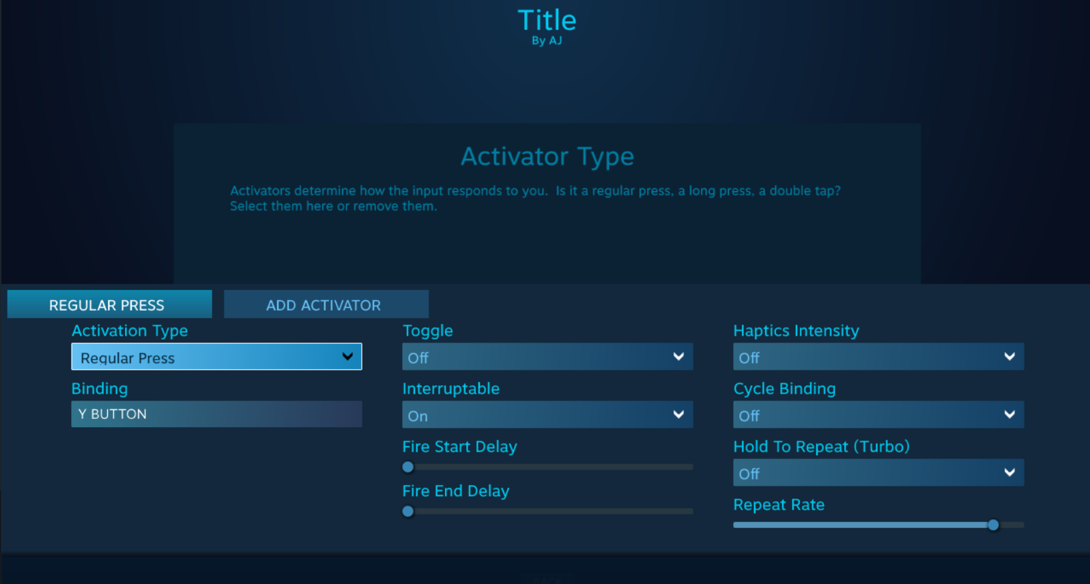Image resolution: width=1090 pixels, height=584 pixels.
Task: Open the Hold To Repeat (Turbo) dropdown
Action: click(x=878, y=473)
